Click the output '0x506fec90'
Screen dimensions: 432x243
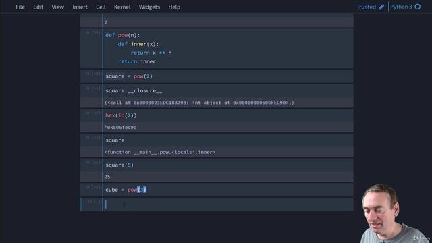pyautogui.click(x=122, y=128)
